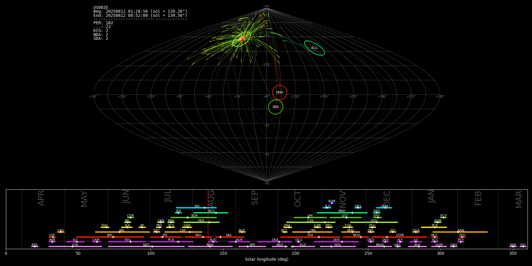Click the NTA shower label in timeline
Screen dimensions: 532x266
click(x=338, y=245)
